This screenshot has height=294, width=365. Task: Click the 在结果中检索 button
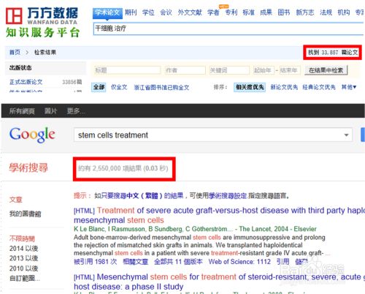pos(326,70)
